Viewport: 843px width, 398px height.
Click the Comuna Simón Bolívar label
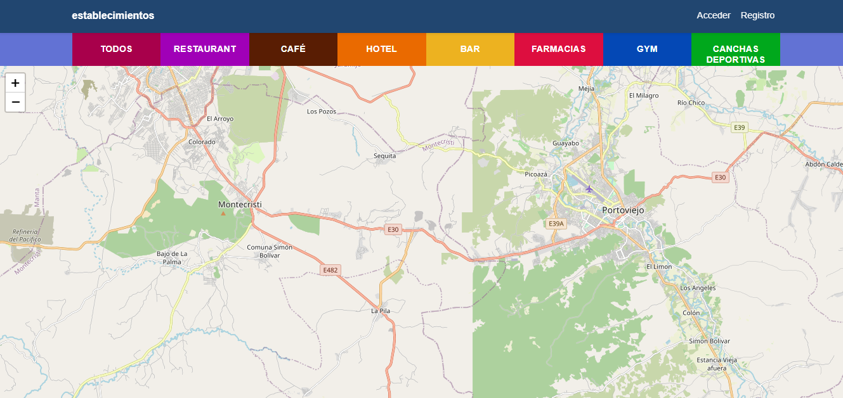(270, 251)
